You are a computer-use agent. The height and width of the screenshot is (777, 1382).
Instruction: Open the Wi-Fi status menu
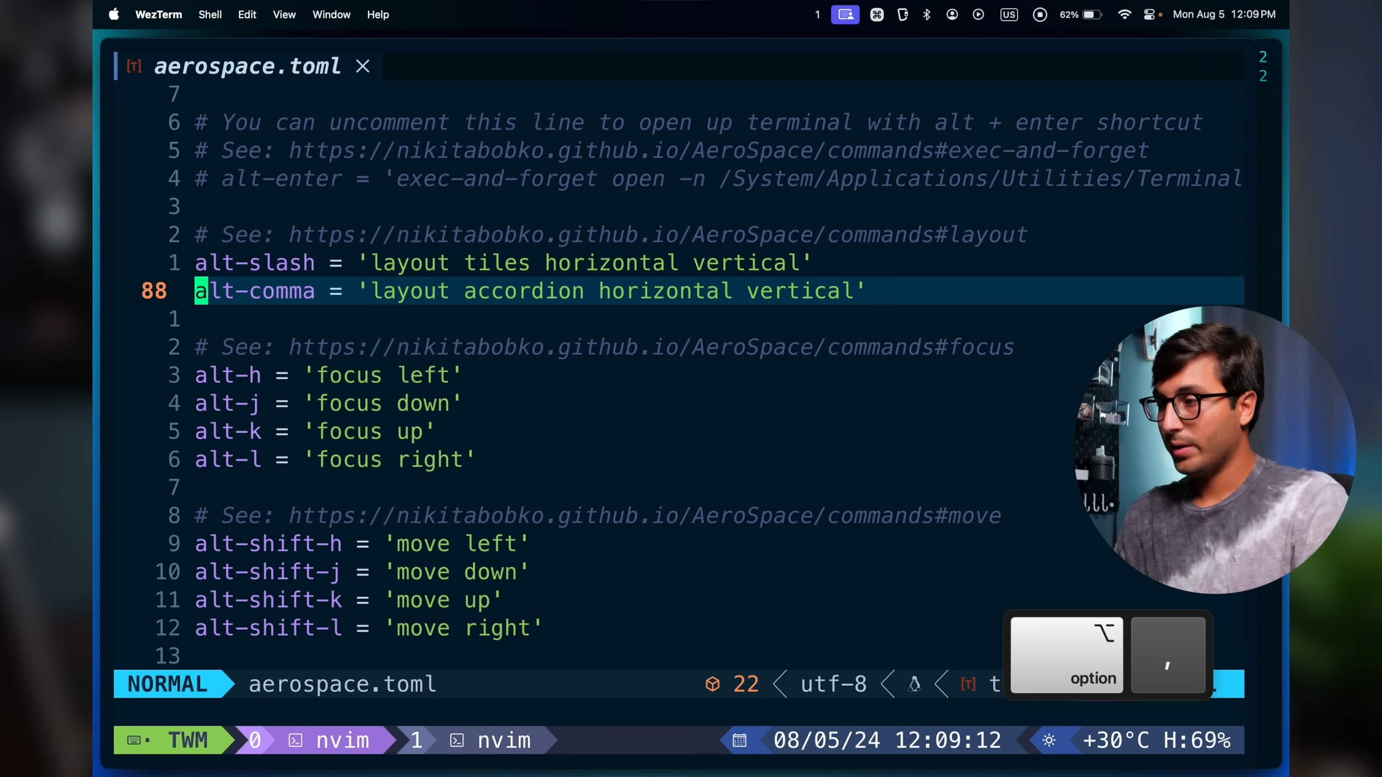pyautogui.click(x=1124, y=15)
